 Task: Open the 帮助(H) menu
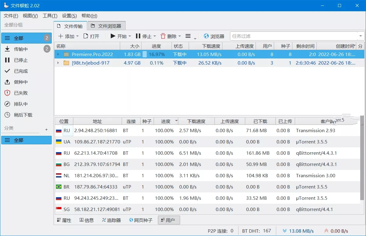point(89,16)
